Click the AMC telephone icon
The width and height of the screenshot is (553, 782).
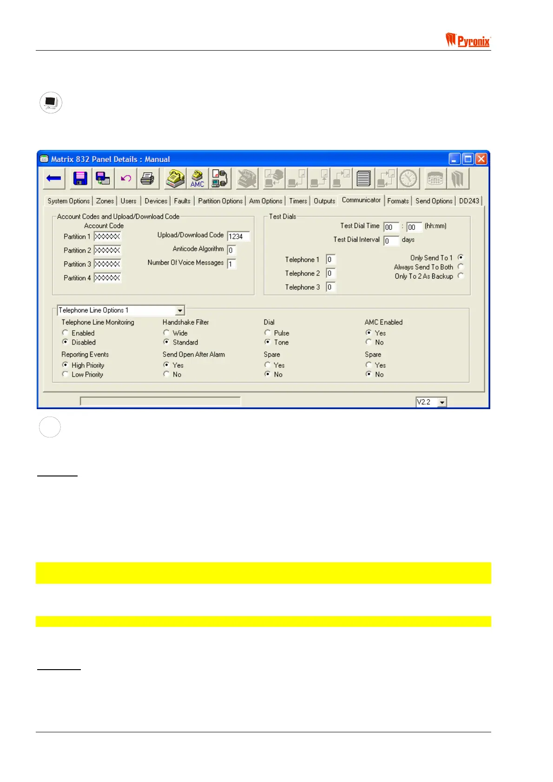[197, 179]
